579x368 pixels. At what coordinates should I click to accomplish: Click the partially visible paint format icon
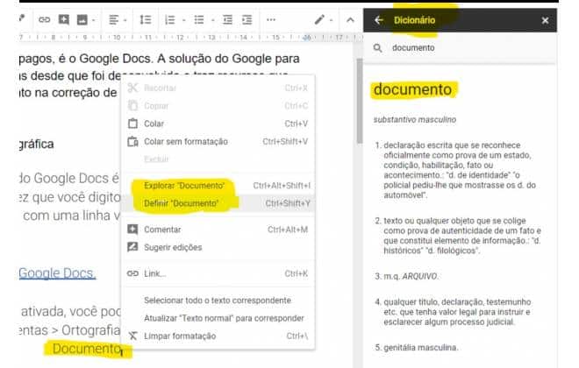tap(22, 18)
